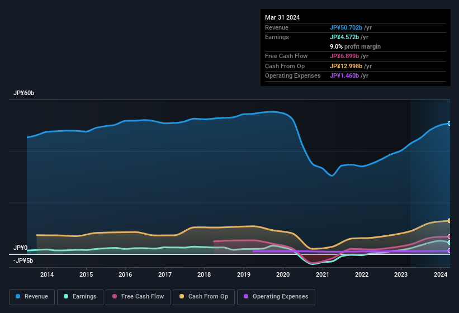Click the orange Cash From Op legend dot
459x313 pixels.
tap(182, 297)
